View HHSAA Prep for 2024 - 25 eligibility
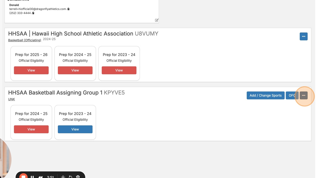 click(75, 70)
